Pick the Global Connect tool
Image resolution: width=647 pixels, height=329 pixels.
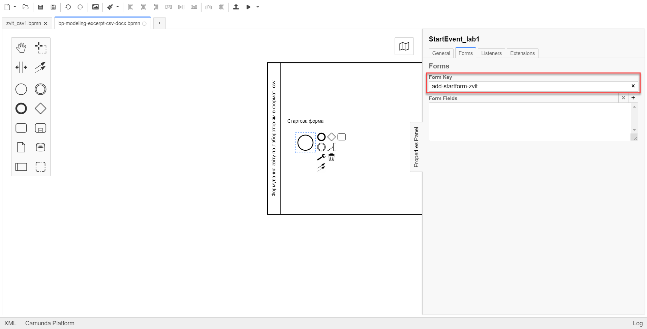[x=40, y=67]
